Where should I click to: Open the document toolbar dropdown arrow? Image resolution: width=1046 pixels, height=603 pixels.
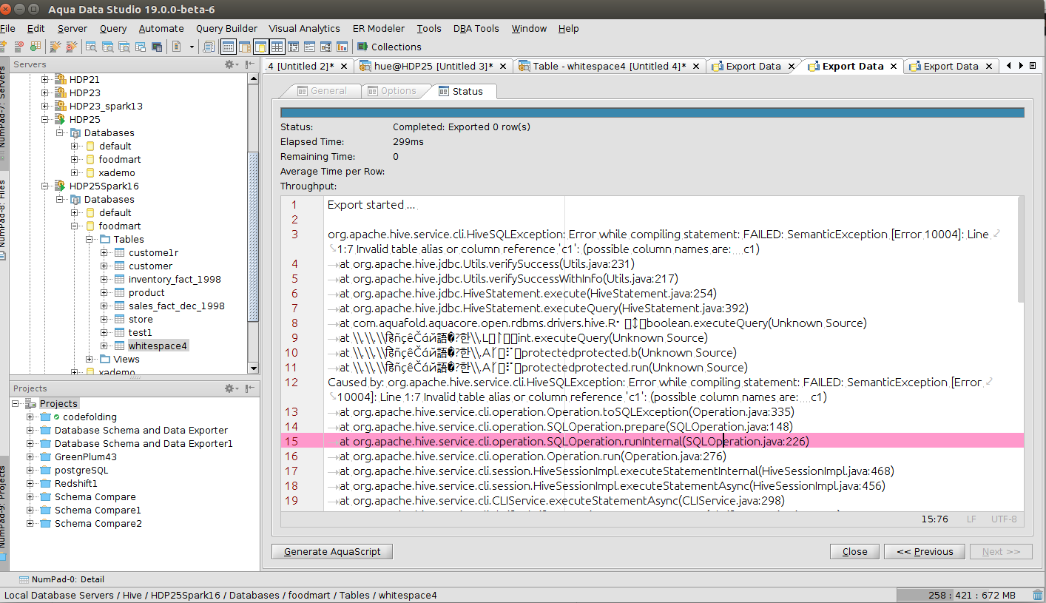(x=192, y=47)
